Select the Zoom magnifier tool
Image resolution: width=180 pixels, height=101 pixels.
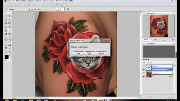[x=10, y=52]
